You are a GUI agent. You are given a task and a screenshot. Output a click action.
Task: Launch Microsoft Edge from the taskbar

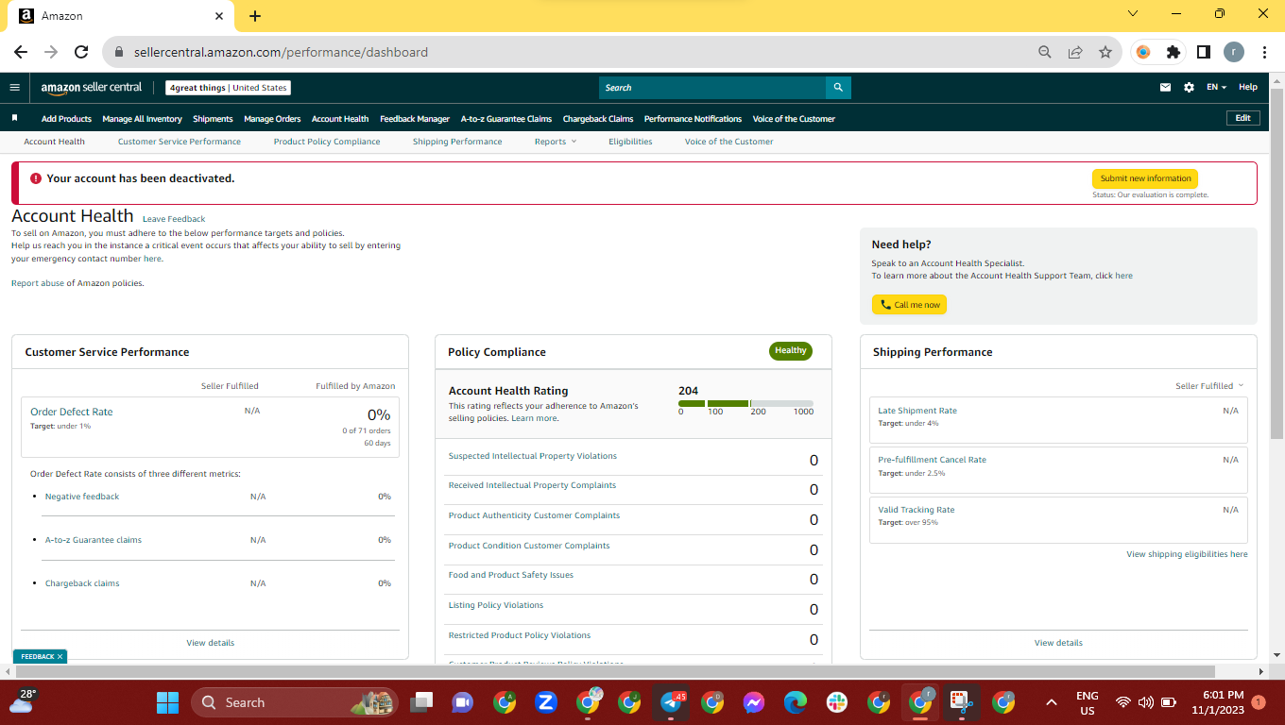point(795,702)
